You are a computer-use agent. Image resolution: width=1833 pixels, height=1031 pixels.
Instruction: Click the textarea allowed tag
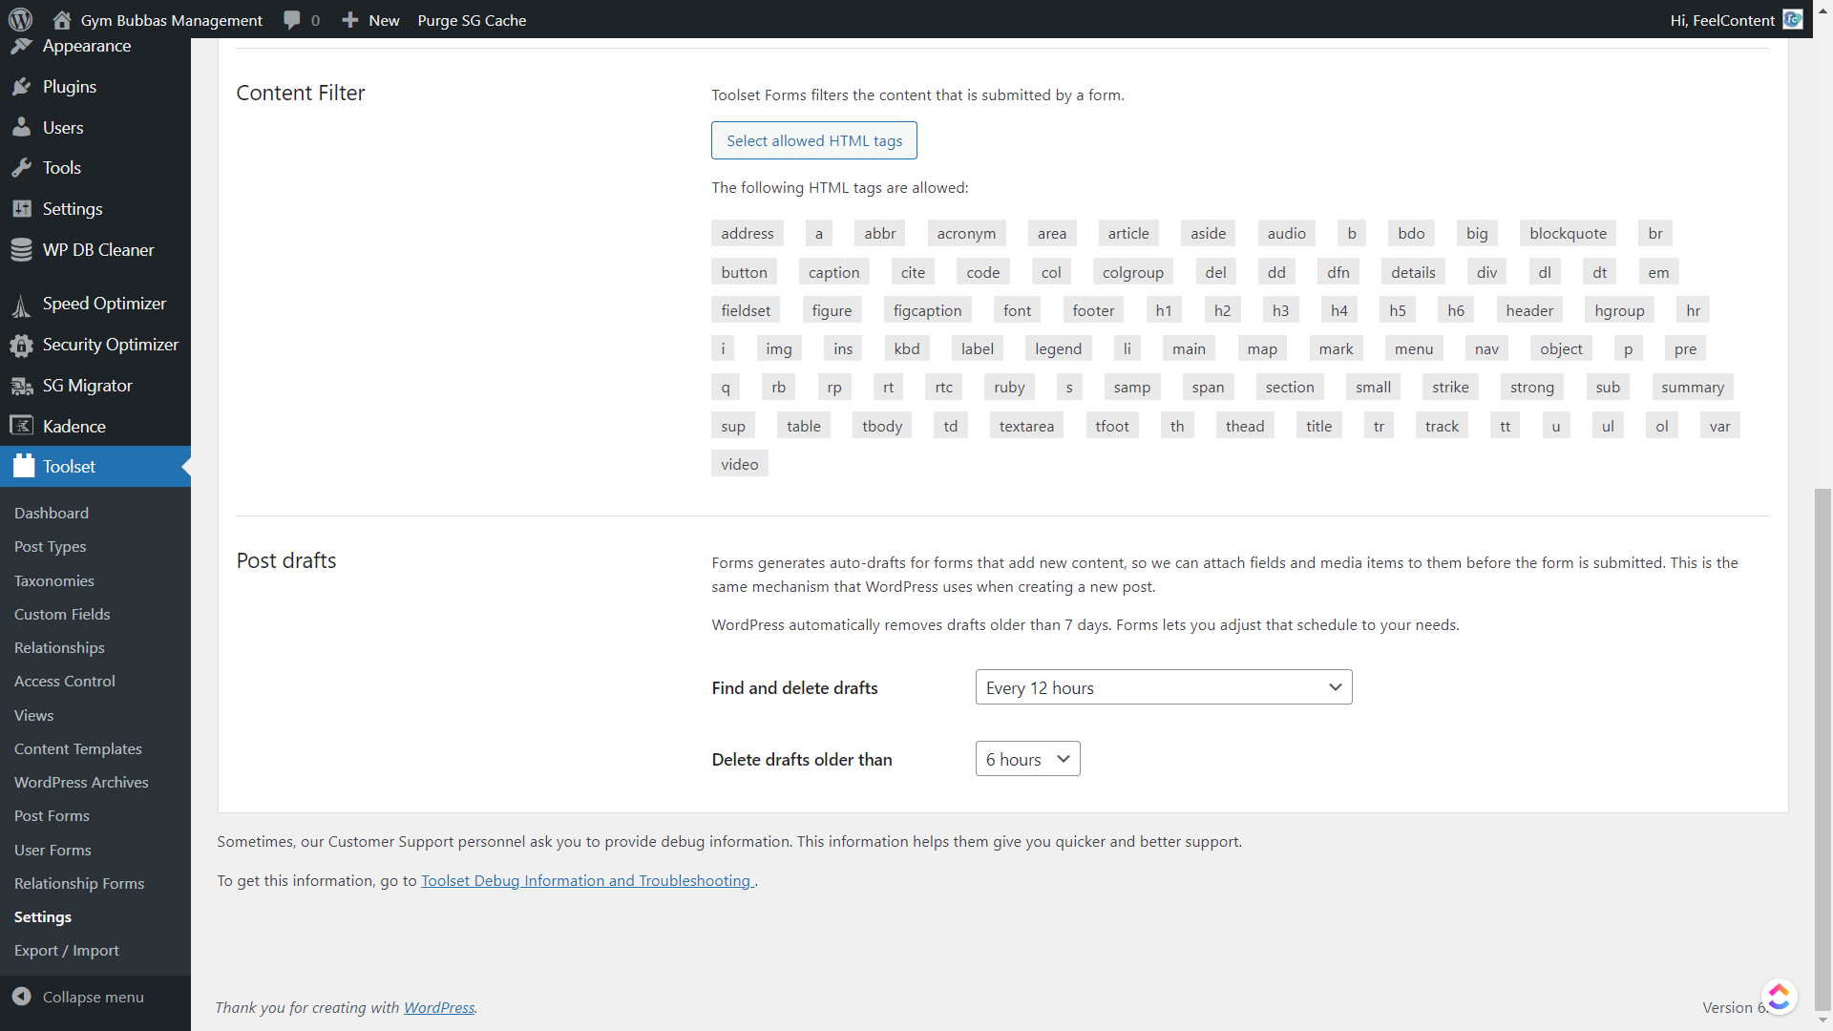(x=1026, y=426)
